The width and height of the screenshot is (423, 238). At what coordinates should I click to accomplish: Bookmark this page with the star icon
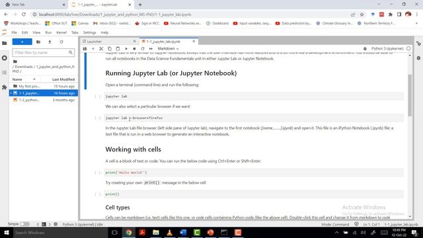pyautogui.click(x=362, y=15)
